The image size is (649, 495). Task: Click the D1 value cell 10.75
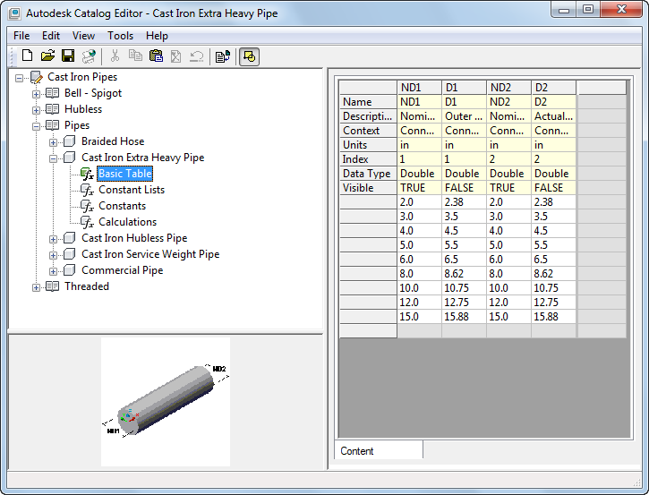pos(464,288)
